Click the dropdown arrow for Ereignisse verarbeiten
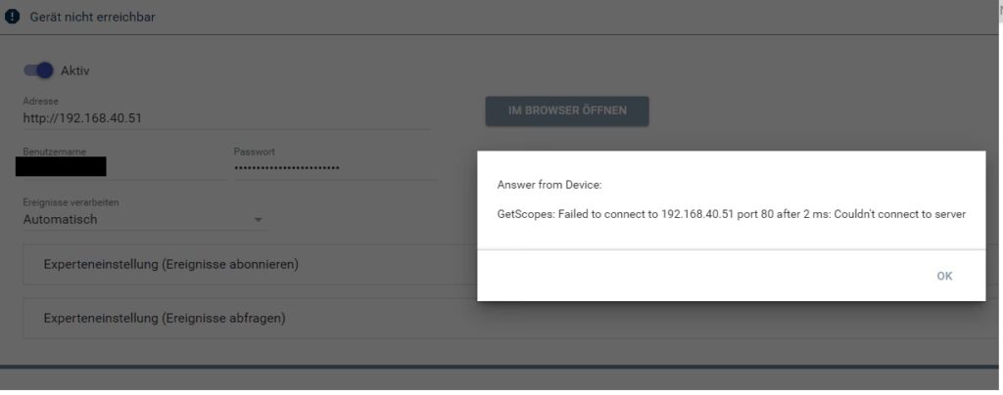This screenshot has height=395, width=1003. (259, 221)
